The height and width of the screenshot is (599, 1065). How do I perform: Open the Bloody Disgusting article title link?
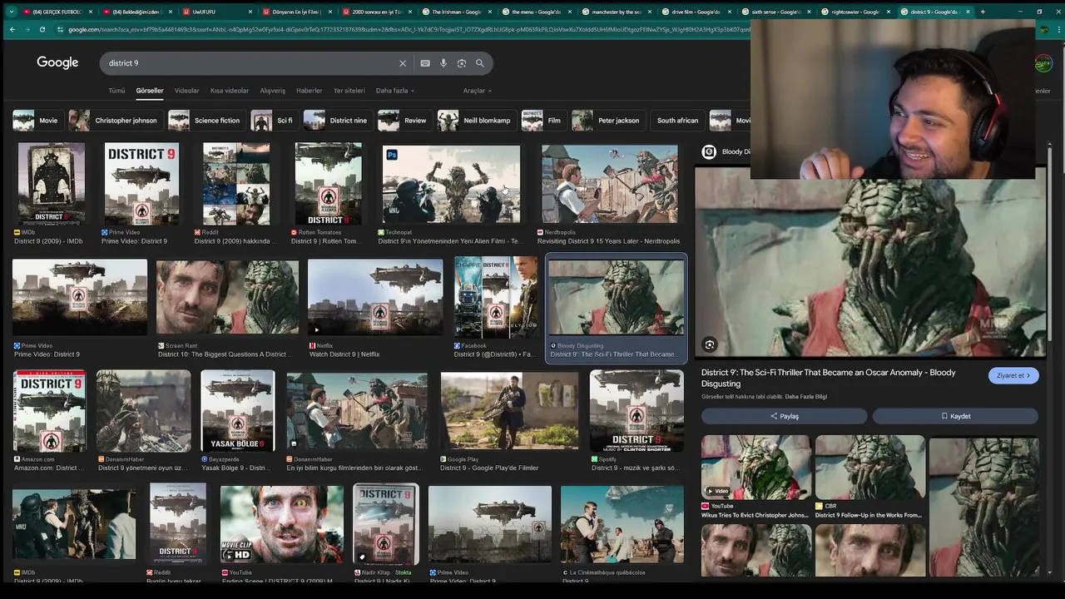point(829,378)
